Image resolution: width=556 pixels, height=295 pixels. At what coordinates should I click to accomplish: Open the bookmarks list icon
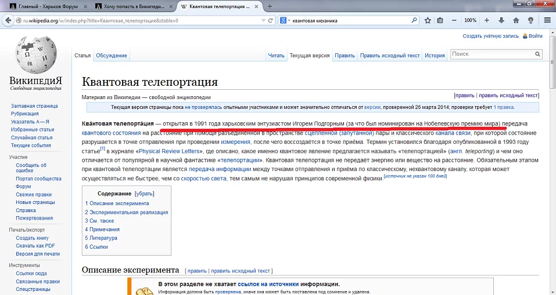(440, 20)
